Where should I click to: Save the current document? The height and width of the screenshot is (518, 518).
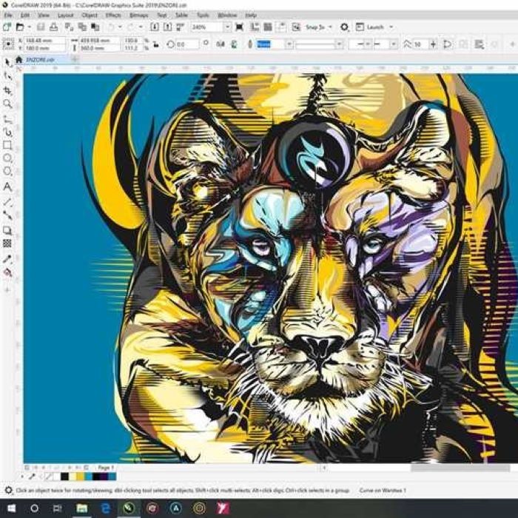coord(41,27)
